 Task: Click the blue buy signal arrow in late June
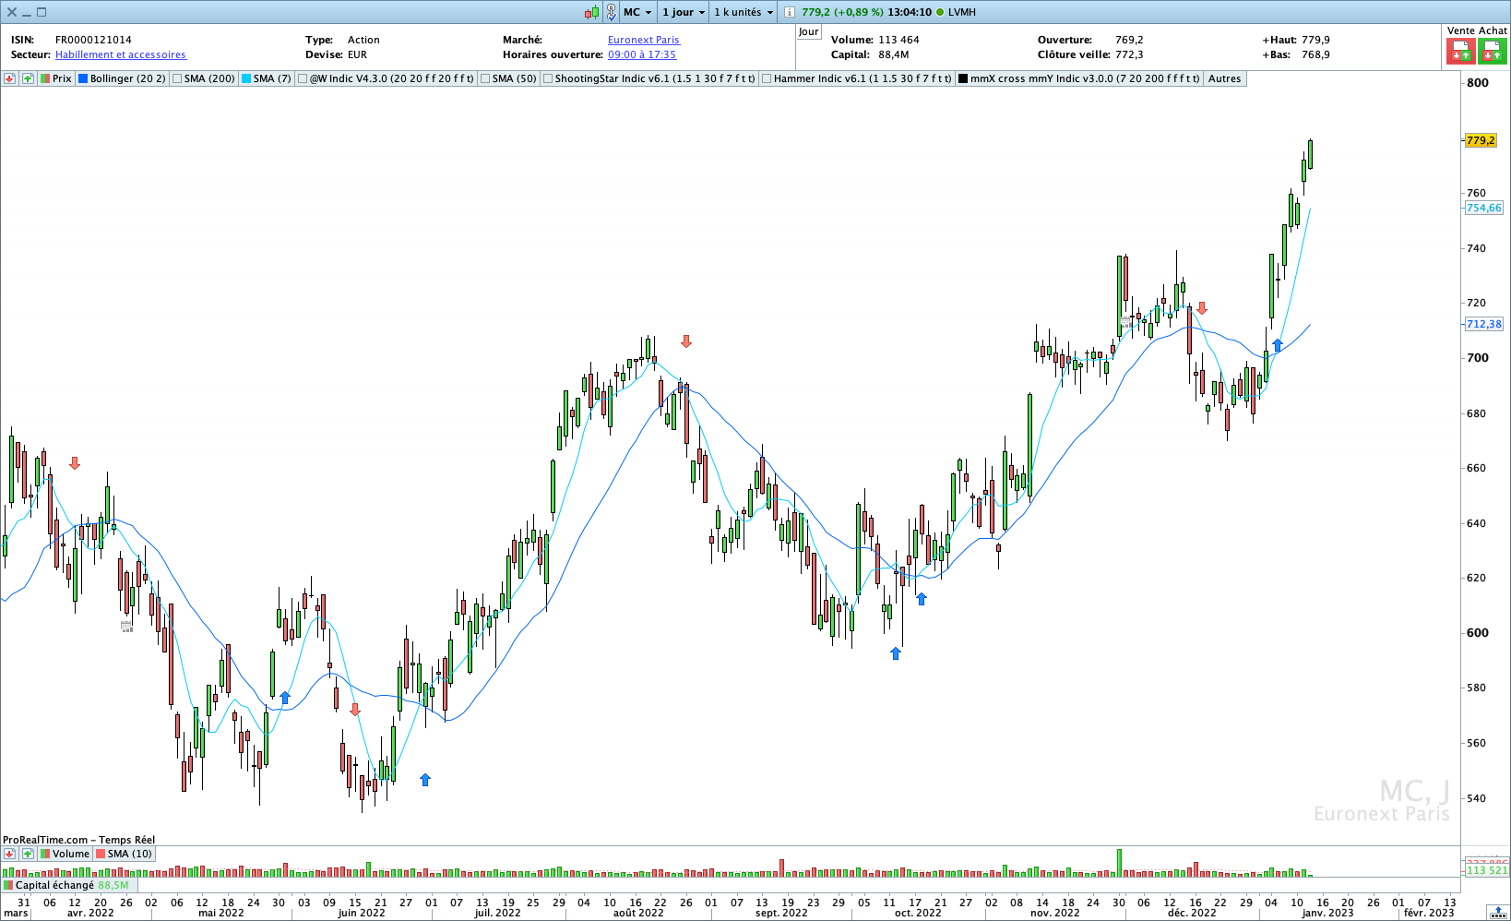425,780
